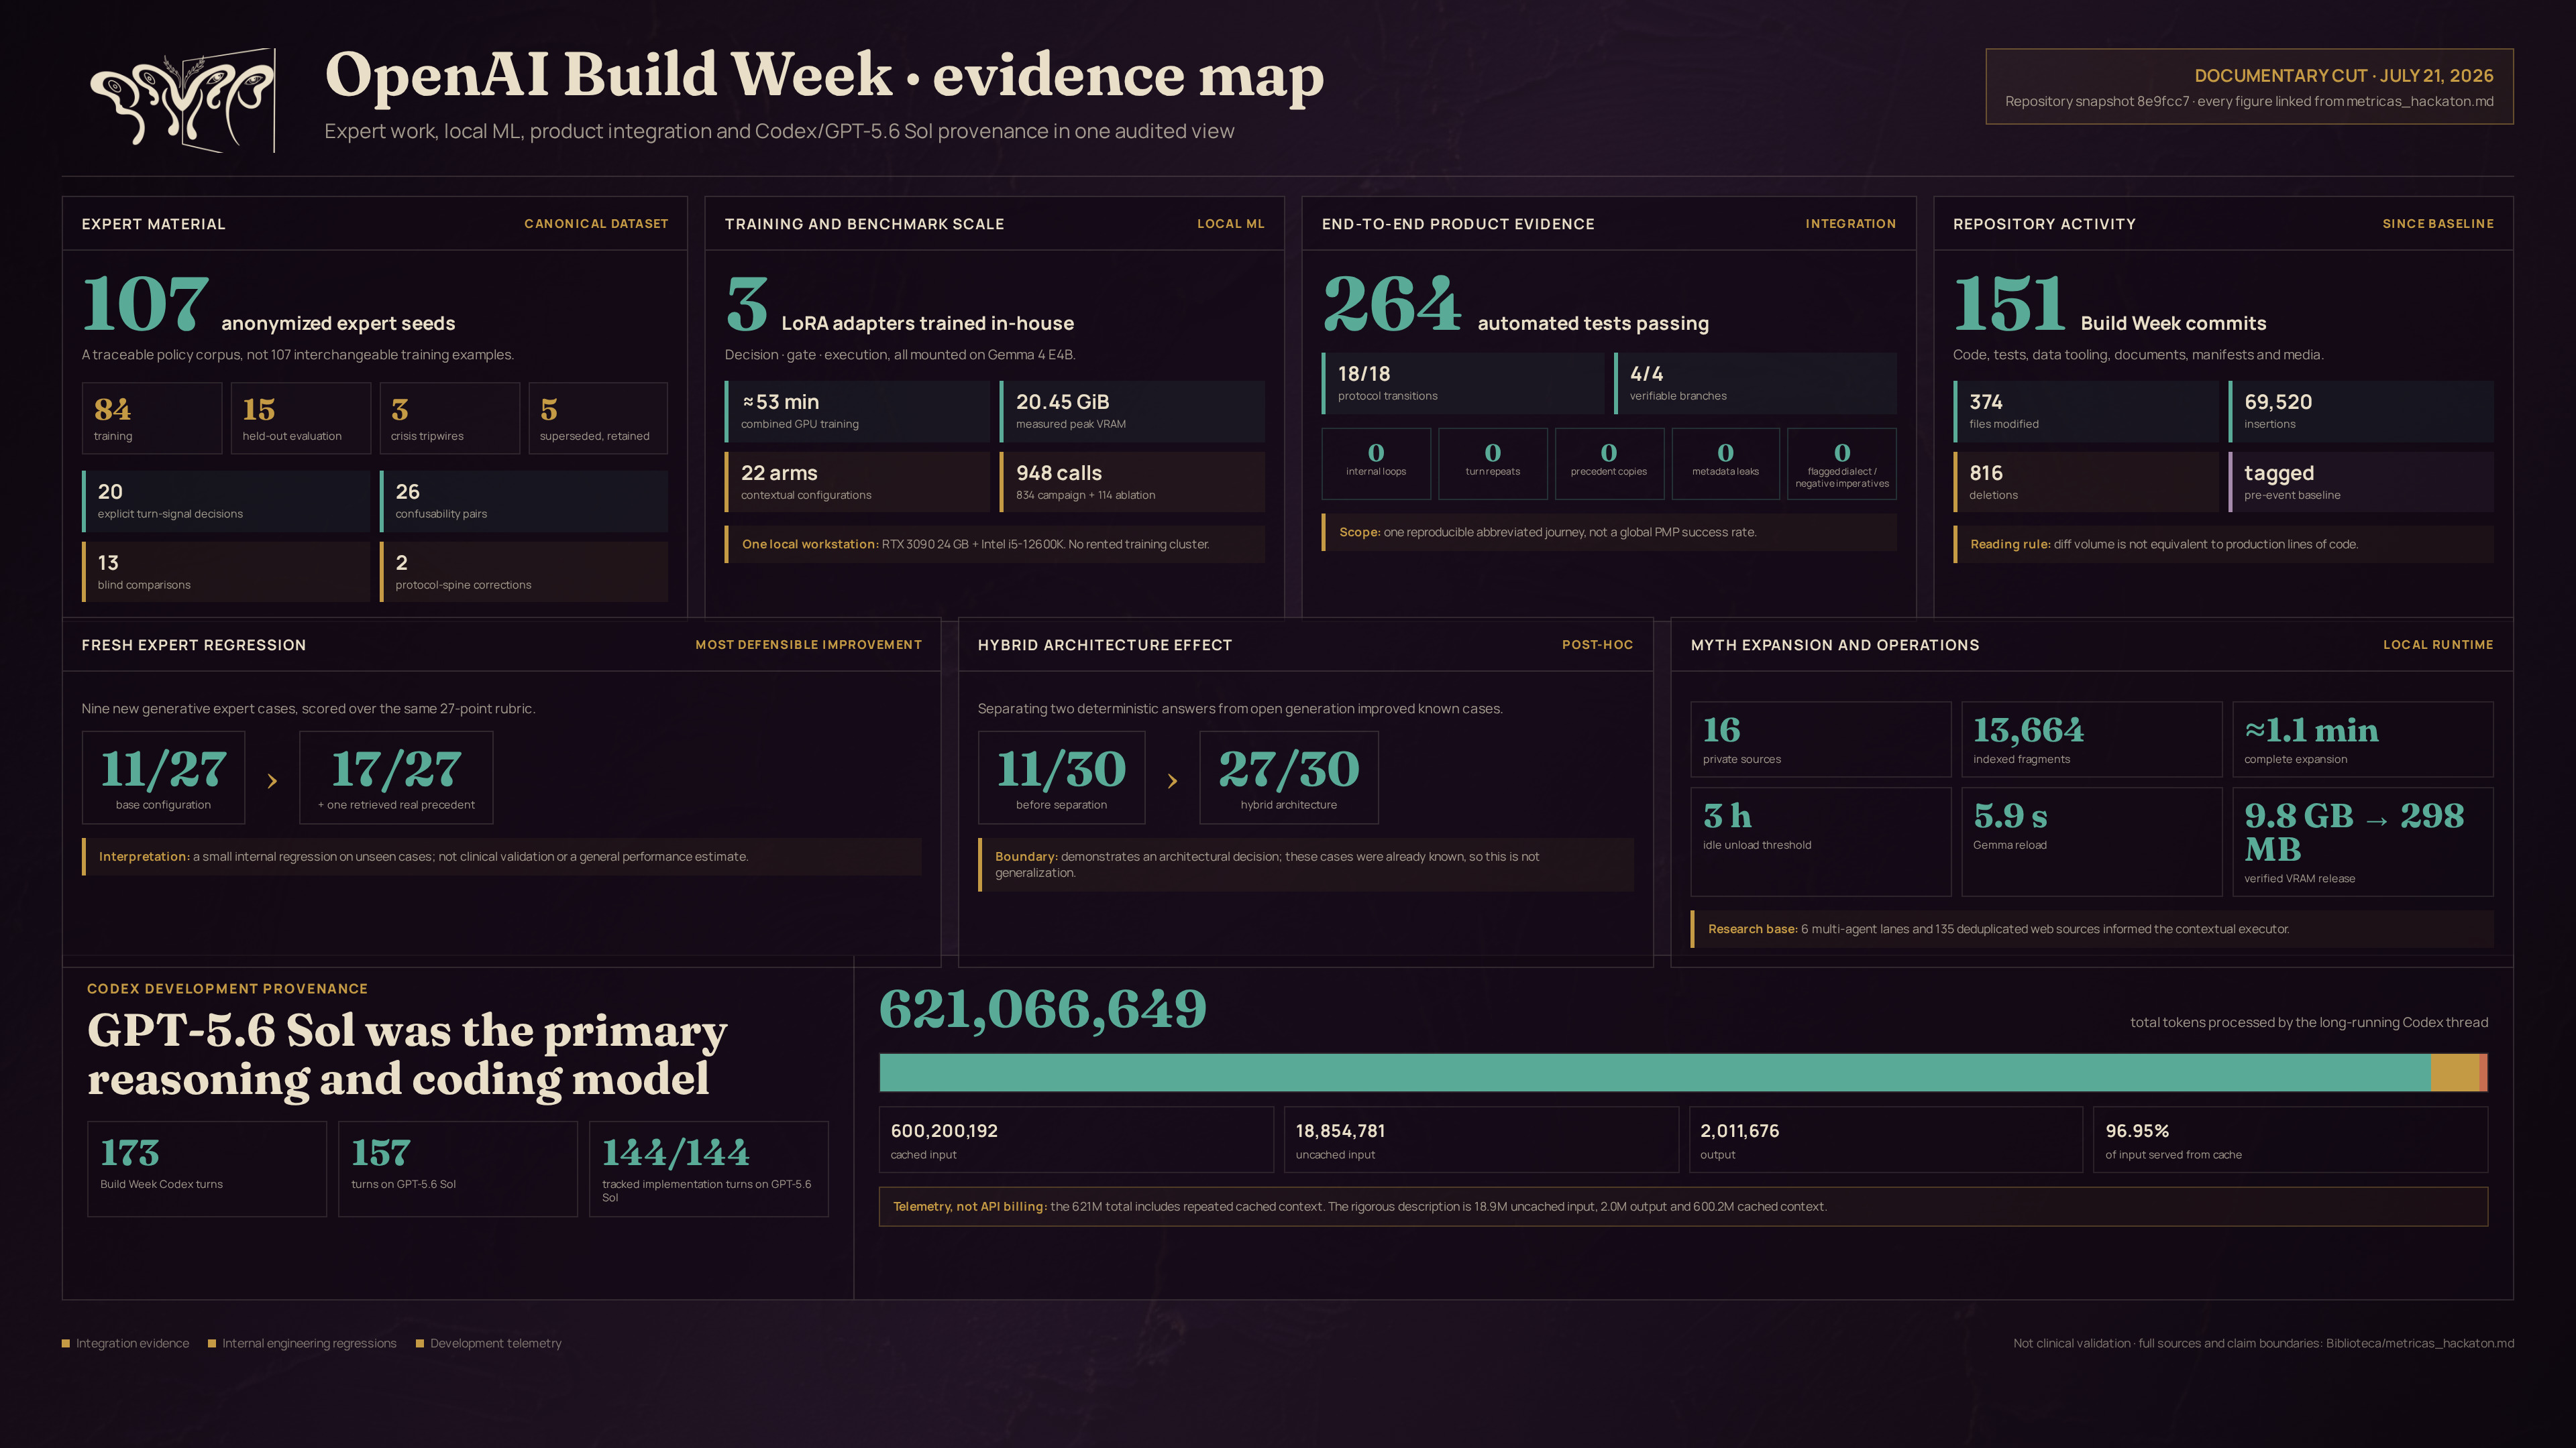Click the 3 h idle unload threshold card

pyautogui.click(x=1820, y=841)
